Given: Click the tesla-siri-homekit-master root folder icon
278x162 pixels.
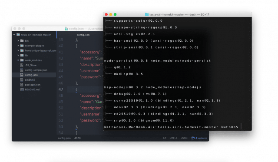Looking at the screenshot, I should tap(18, 35).
